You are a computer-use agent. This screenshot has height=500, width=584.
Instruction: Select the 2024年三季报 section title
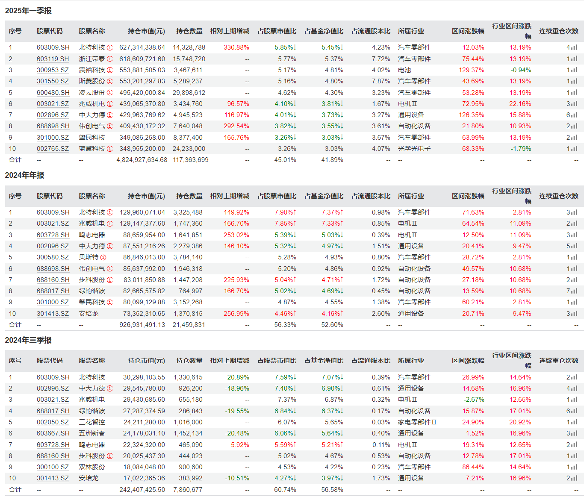28,340
